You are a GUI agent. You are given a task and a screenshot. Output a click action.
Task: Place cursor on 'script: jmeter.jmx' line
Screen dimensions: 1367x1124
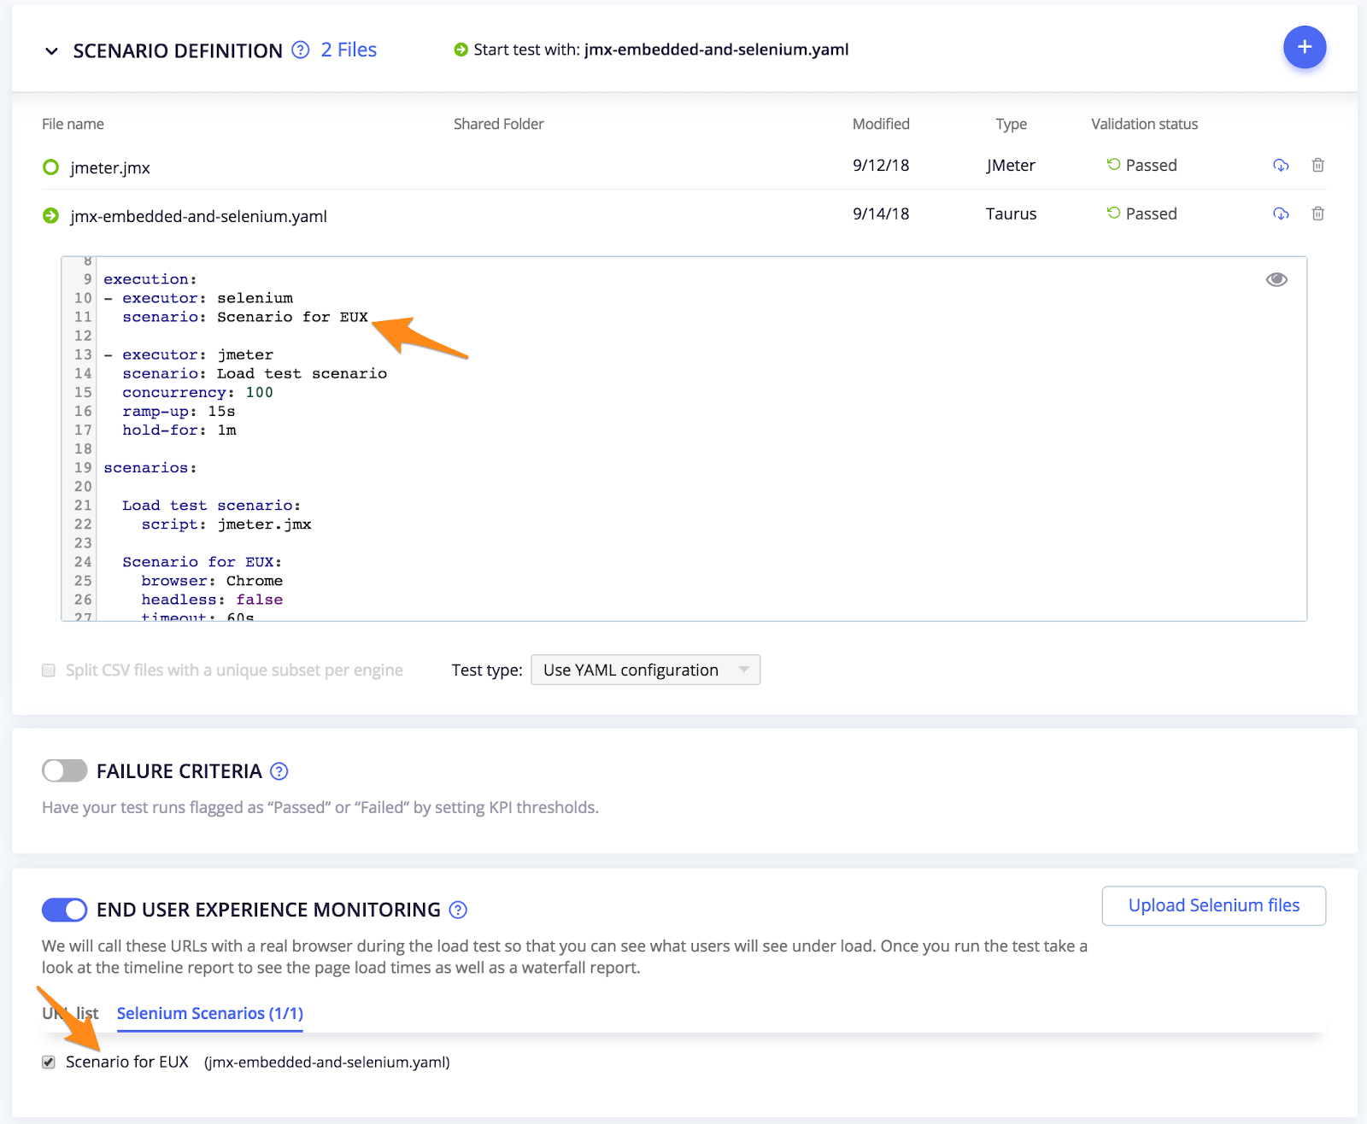coord(226,524)
